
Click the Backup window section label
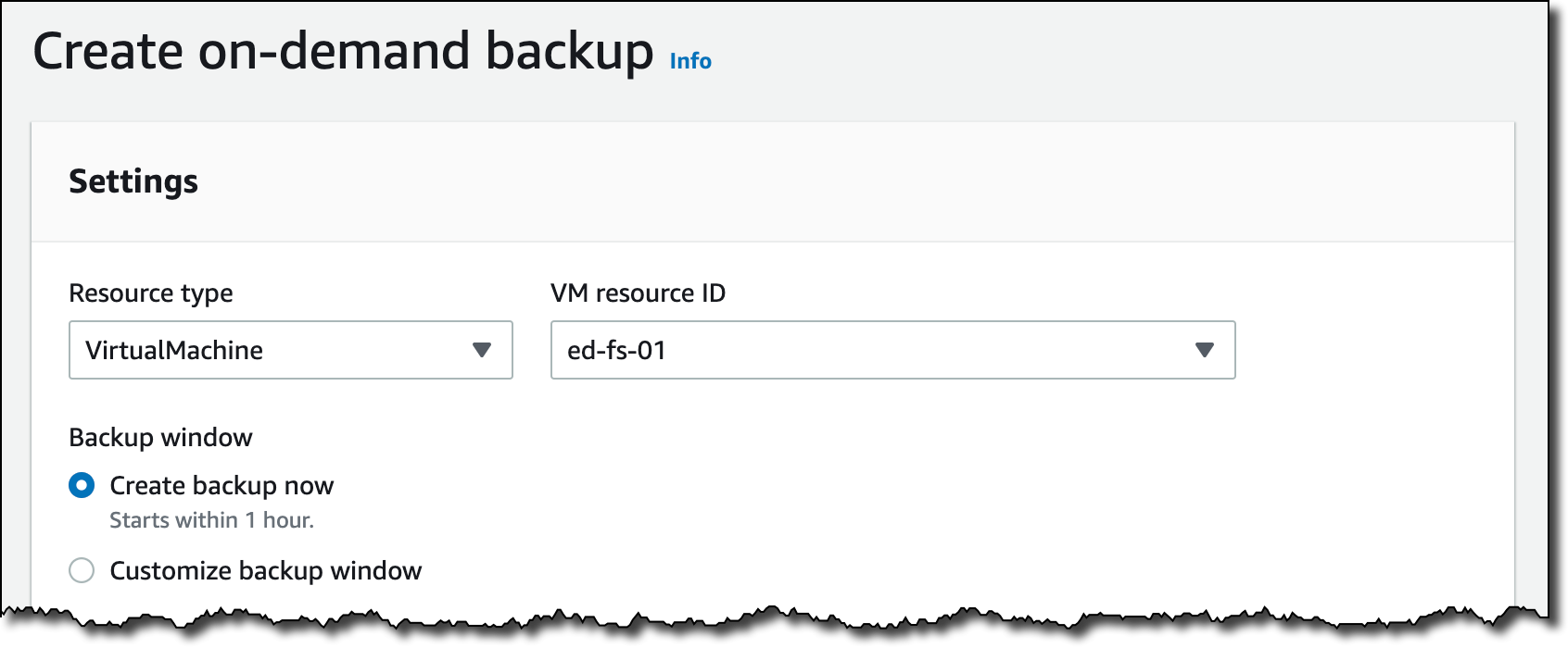pos(160,437)
